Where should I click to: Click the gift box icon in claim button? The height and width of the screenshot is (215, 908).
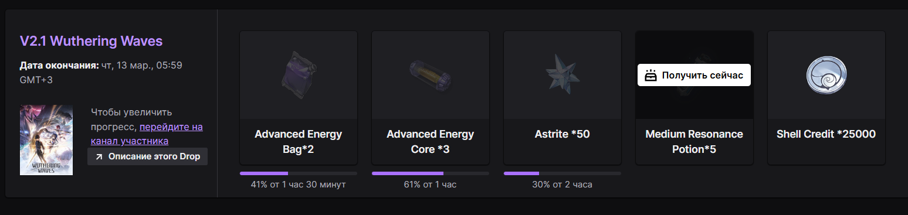(650, 75)
